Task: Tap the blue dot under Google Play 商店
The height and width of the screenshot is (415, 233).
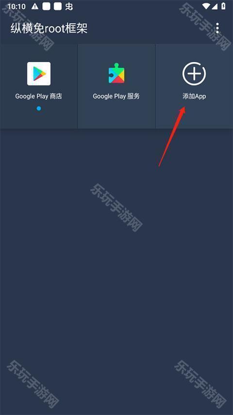Action: click(39, 108)
